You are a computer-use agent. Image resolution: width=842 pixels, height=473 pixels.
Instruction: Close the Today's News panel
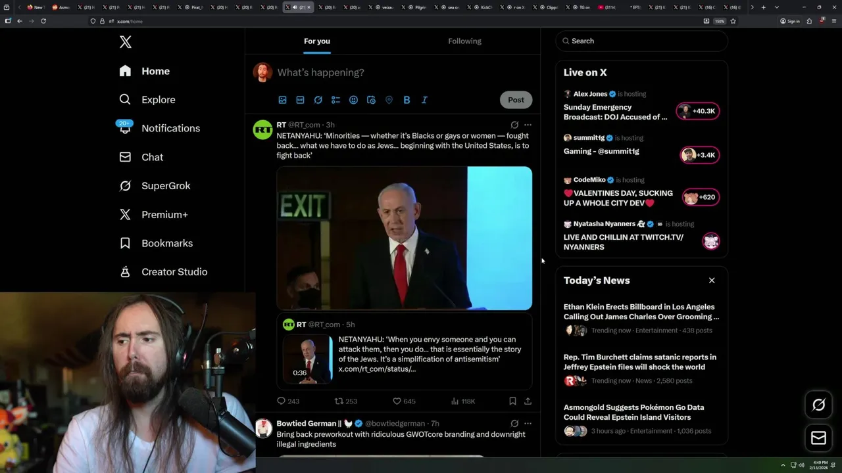click(712, 281)
